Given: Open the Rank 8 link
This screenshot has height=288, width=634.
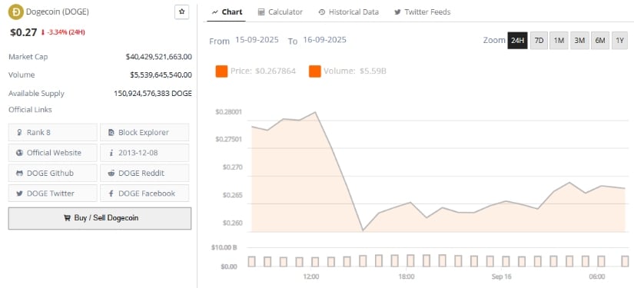Looking at the screenshot, I should click(52, 132).
